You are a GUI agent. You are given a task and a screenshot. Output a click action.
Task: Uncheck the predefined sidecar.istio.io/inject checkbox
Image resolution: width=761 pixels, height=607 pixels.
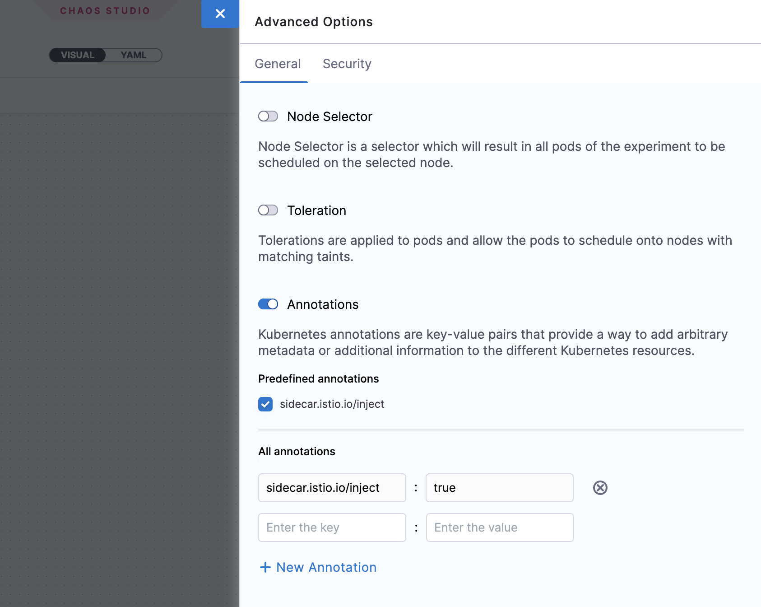[x=265, y=404]
